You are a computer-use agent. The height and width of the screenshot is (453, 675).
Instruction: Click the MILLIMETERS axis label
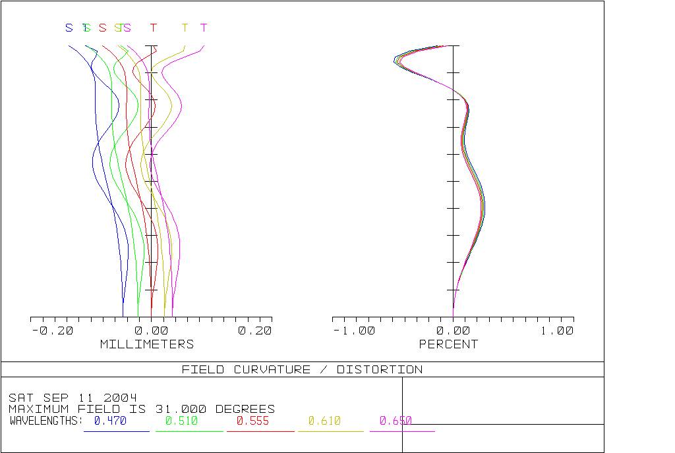tap(147, 344)
